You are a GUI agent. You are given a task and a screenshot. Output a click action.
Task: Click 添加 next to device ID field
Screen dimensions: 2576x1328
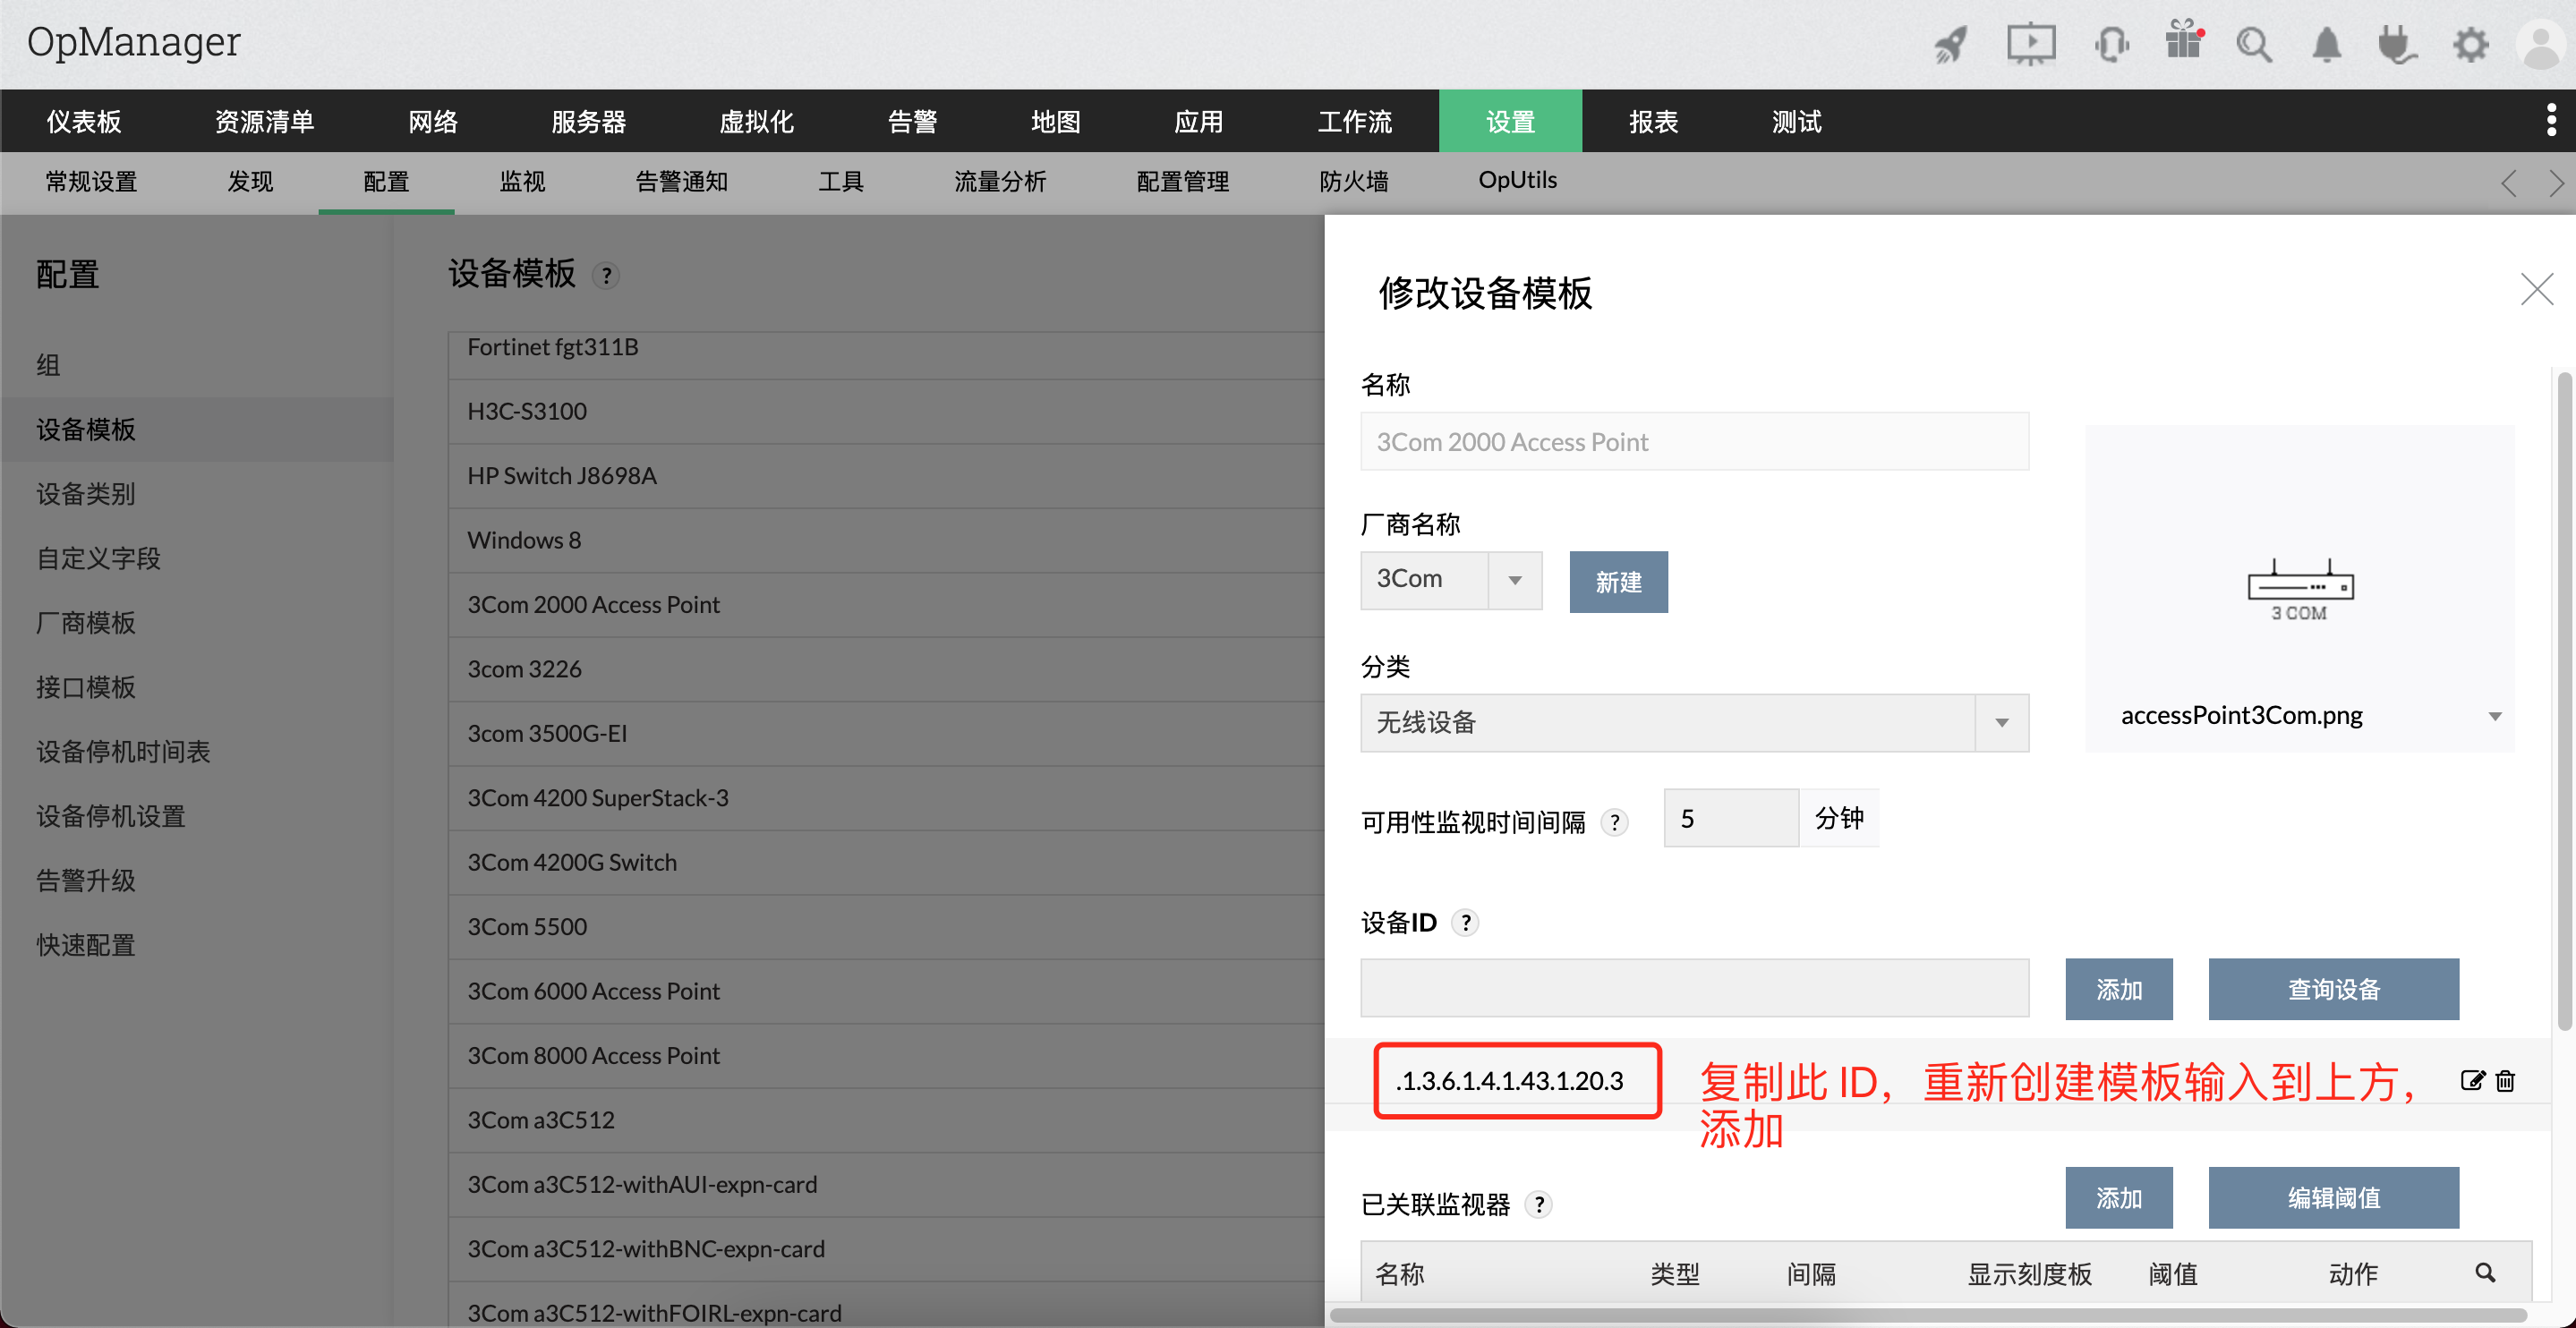[2119, 989]
